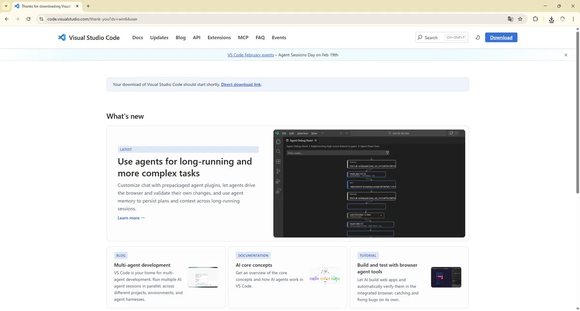Click the Ctrl+Shift+P shortcut hint

455,38
